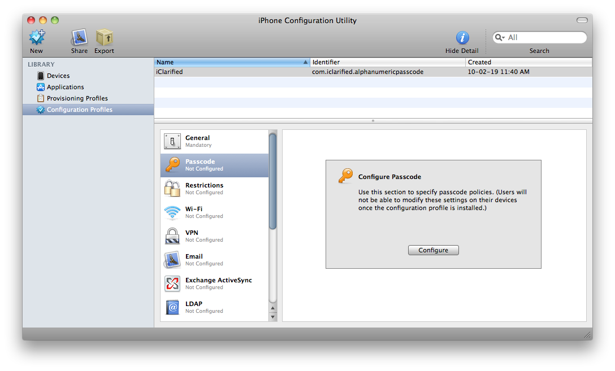The image size is (615, 371).
Task: Click the Email stamp icon
Action: [172, 260]
